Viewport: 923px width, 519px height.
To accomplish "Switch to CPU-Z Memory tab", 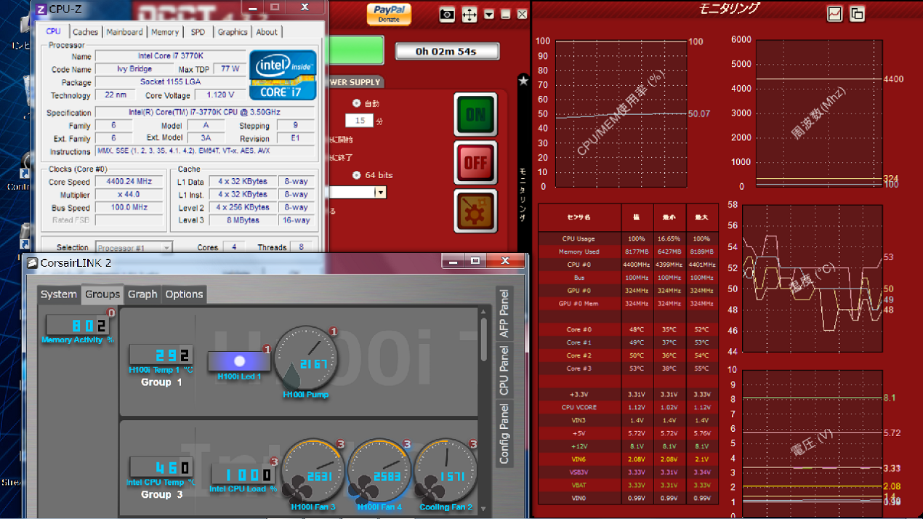I will click(x=165, y=32).
